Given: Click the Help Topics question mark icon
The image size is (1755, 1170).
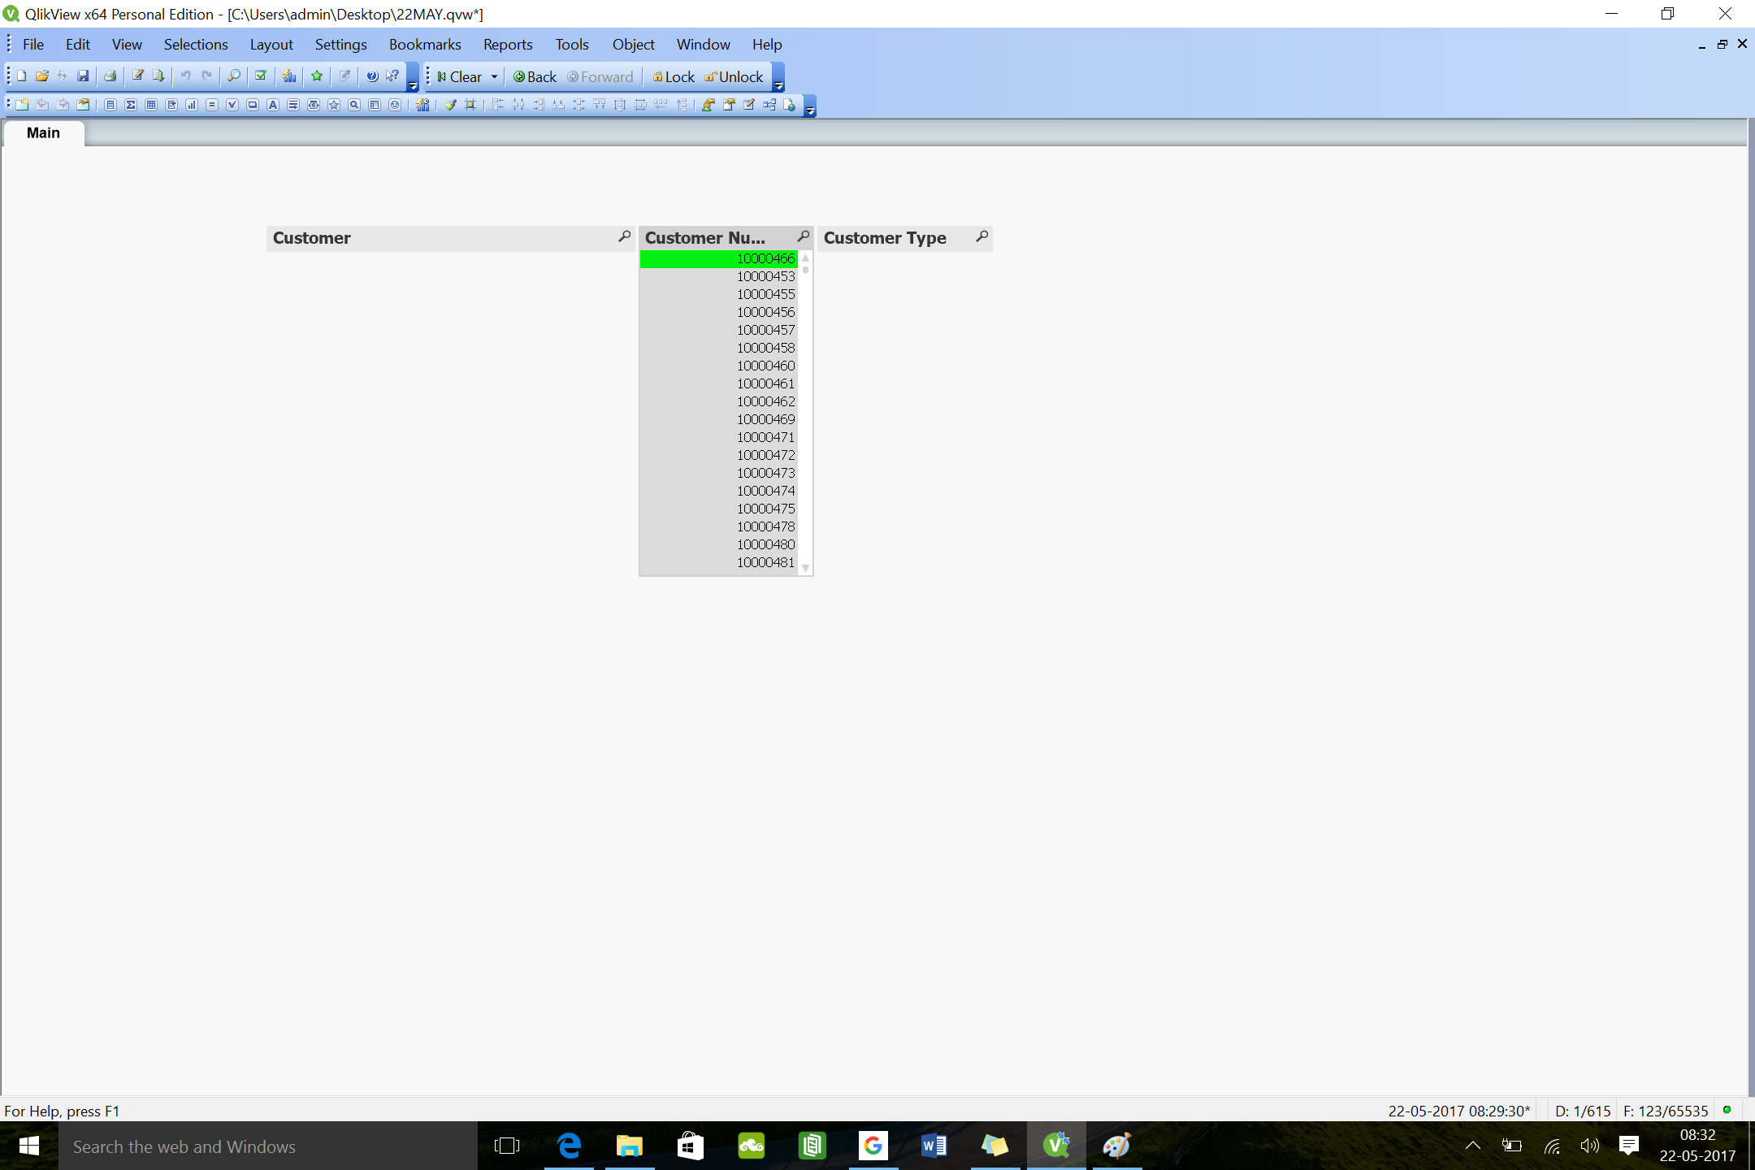Looking at the screenshot, I should [372, 76].
